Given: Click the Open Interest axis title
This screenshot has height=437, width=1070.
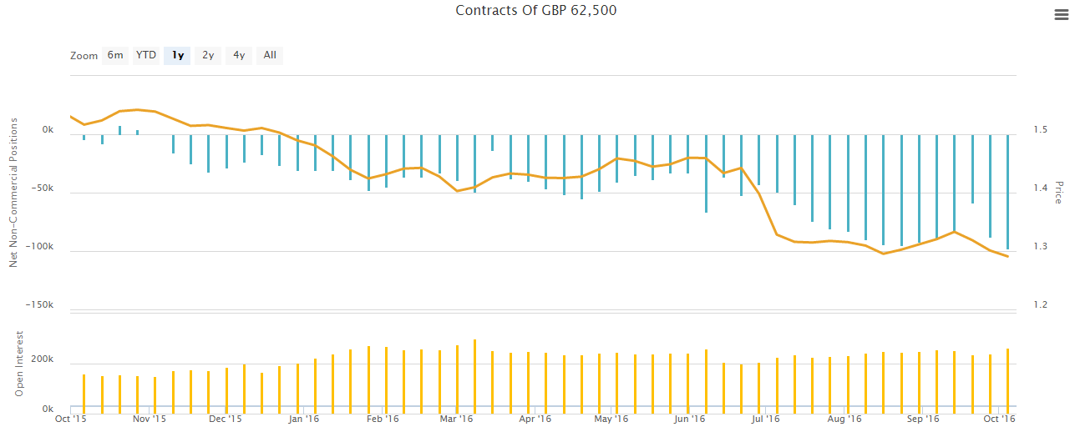Looking at the screenshot, I should tap(18, 363).
